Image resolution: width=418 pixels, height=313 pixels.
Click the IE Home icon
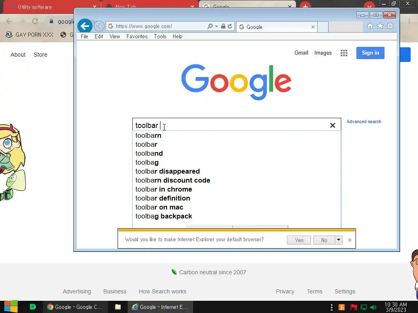370,26
